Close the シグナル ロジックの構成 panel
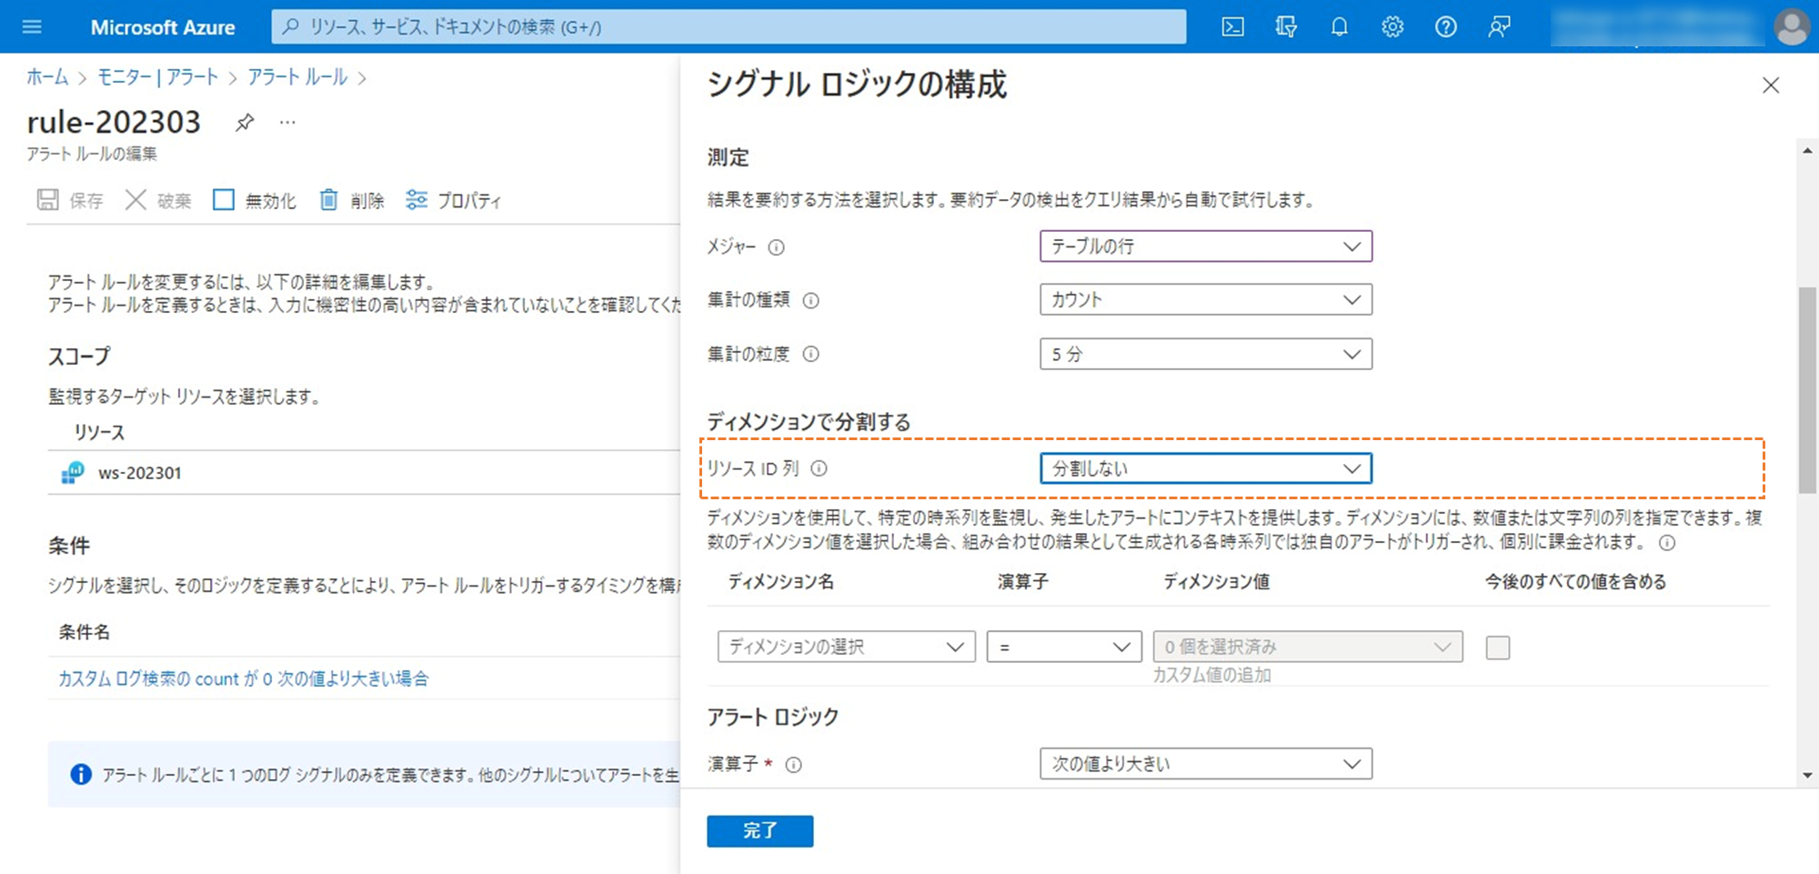1819x874 pixels. click(1770, 85)
